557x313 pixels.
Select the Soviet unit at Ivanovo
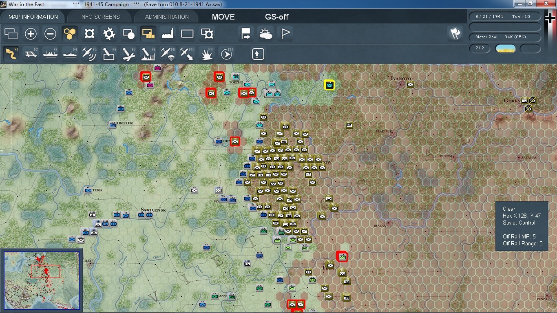pos(410,85)
